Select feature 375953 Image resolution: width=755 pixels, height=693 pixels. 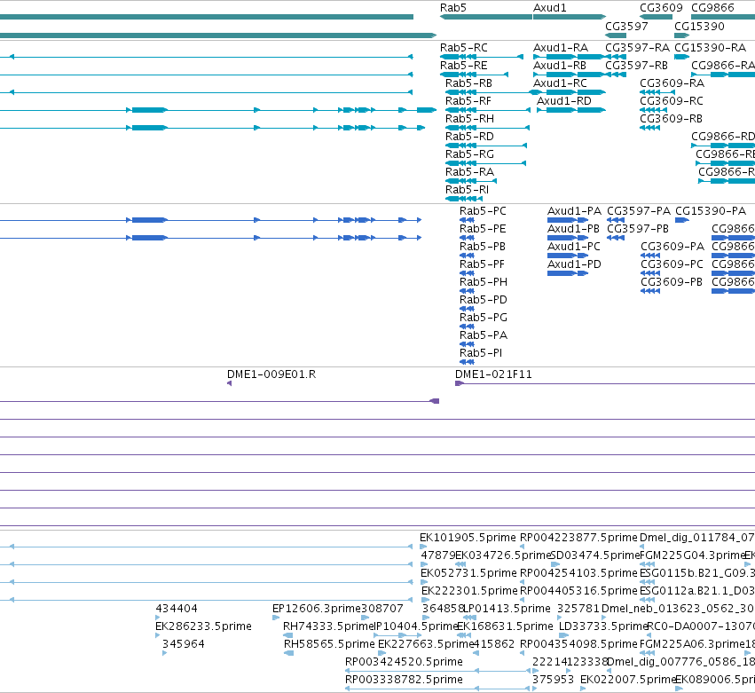coord(554,681)
